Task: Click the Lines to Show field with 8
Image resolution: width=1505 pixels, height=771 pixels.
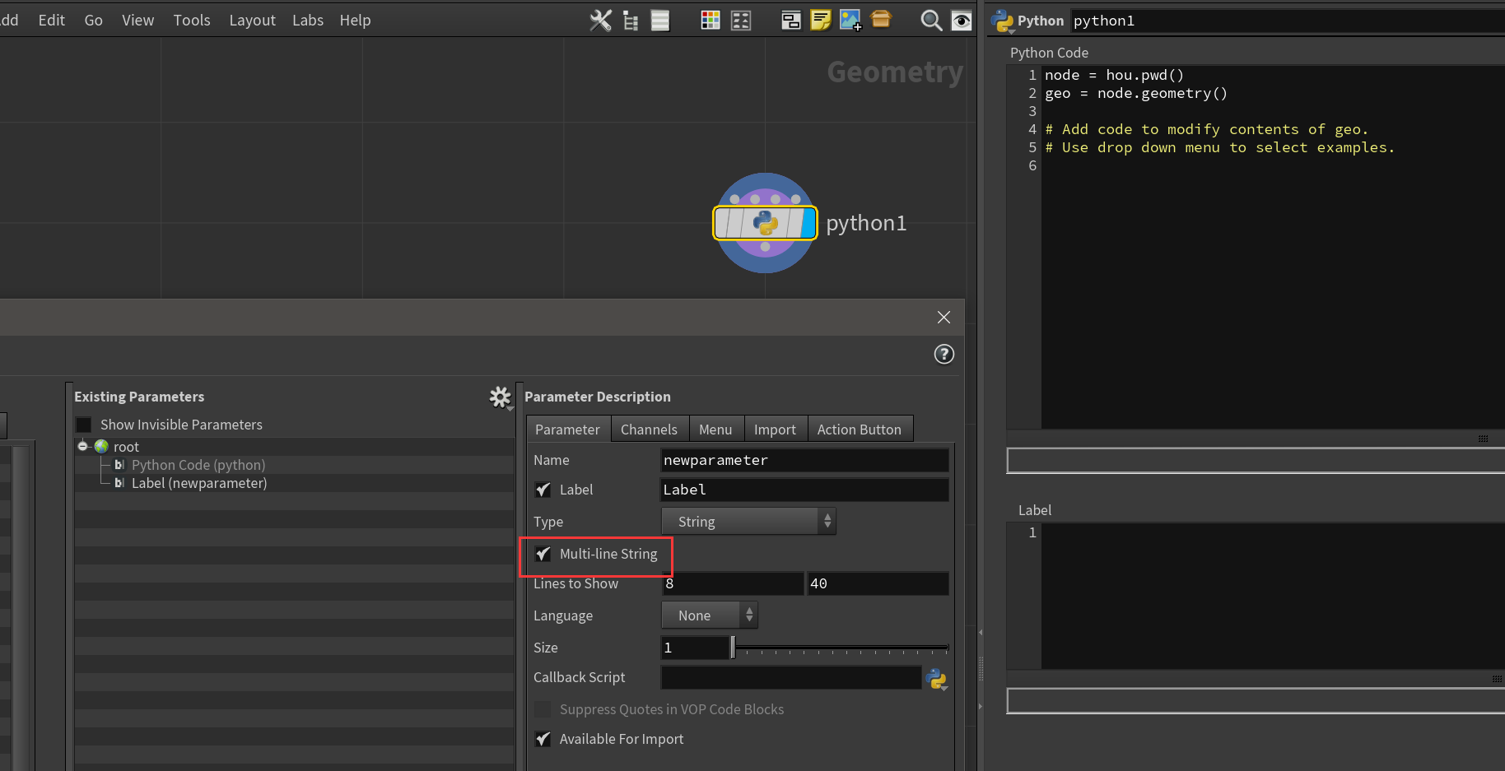Action: 733,584
